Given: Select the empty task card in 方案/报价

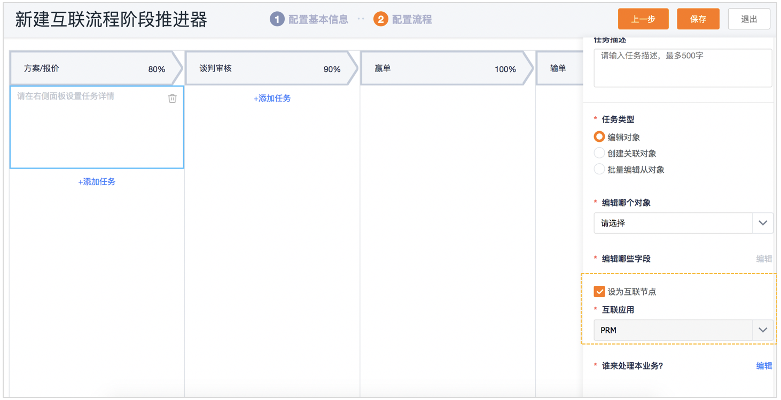Looking at the screenshot, I should click(x=97, y=127).
